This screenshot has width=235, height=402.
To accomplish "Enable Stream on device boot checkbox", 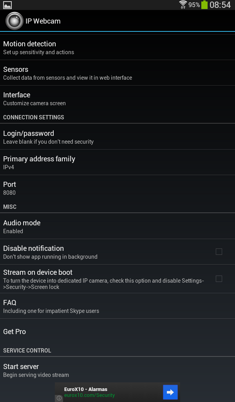I will (219, 279).
